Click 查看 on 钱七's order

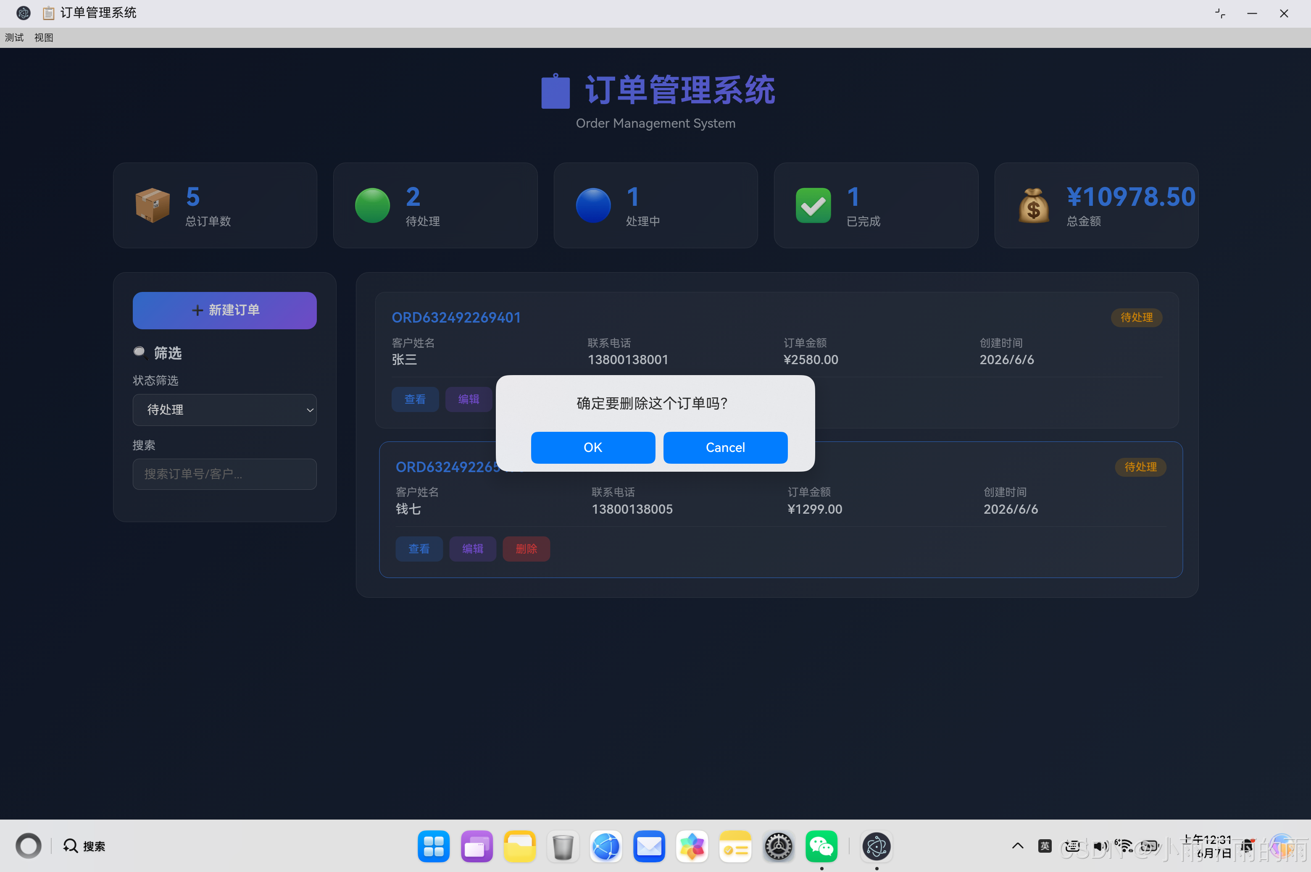419,549
